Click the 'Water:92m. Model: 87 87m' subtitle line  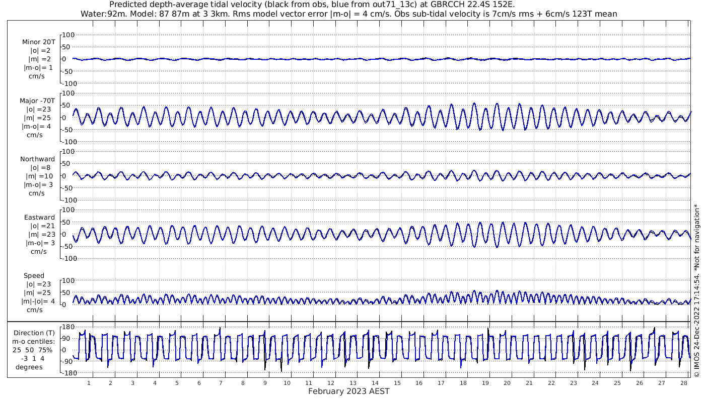[349, 14]
